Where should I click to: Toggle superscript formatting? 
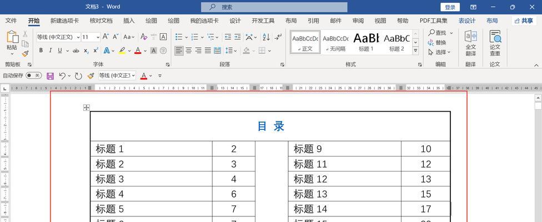pyautogui.click(x=96, y=51)
